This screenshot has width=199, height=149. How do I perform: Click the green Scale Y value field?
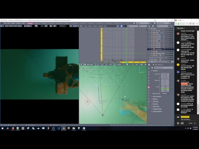tap(165, 89)
